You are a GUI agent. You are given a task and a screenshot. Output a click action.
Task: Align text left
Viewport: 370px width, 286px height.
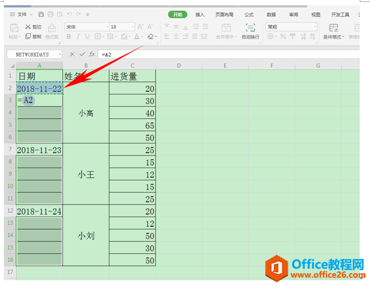point(167,37)
